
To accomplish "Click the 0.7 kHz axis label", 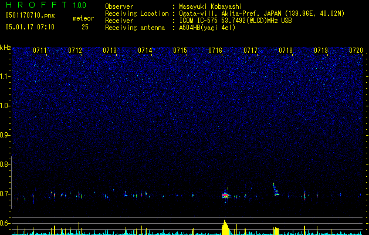I will 5,194.
